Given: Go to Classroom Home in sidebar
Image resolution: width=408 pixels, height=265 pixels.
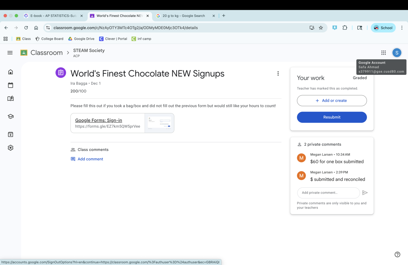Looking at the screenshot, I should click(x=11, y=72).
